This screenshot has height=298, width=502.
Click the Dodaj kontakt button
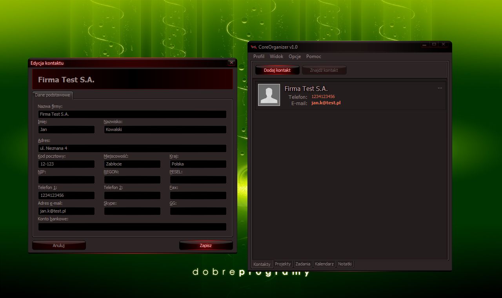click(277, 70)
